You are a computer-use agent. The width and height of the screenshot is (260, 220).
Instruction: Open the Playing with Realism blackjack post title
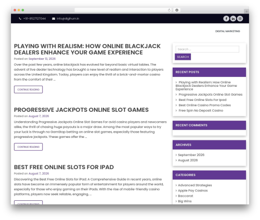tap(87, 49)
